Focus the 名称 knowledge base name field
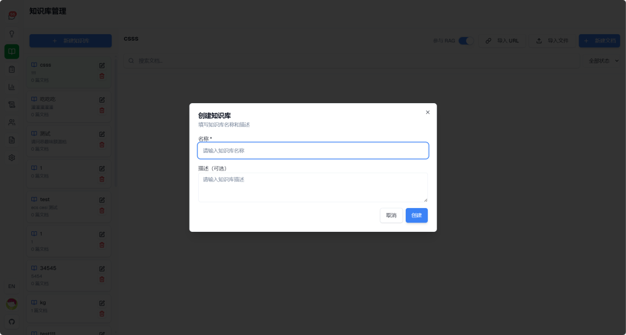Screen dimensions: 626x335 click(x=313, y=151)
